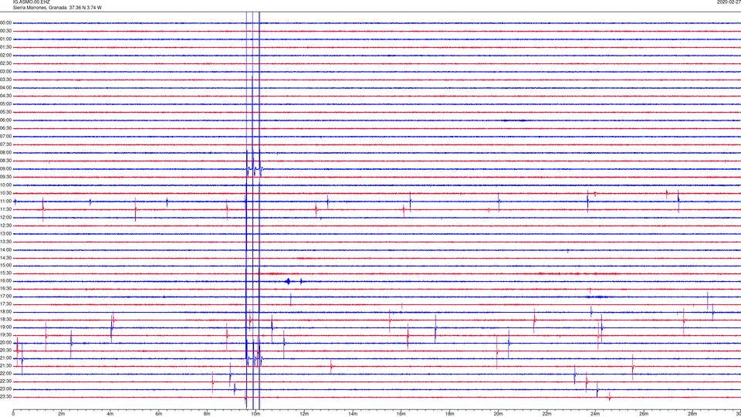
Task: Select the 09:30 trace time label
Action: 5,177
